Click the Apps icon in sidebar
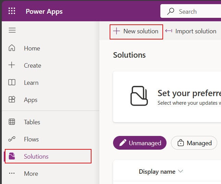 point(12,100)
